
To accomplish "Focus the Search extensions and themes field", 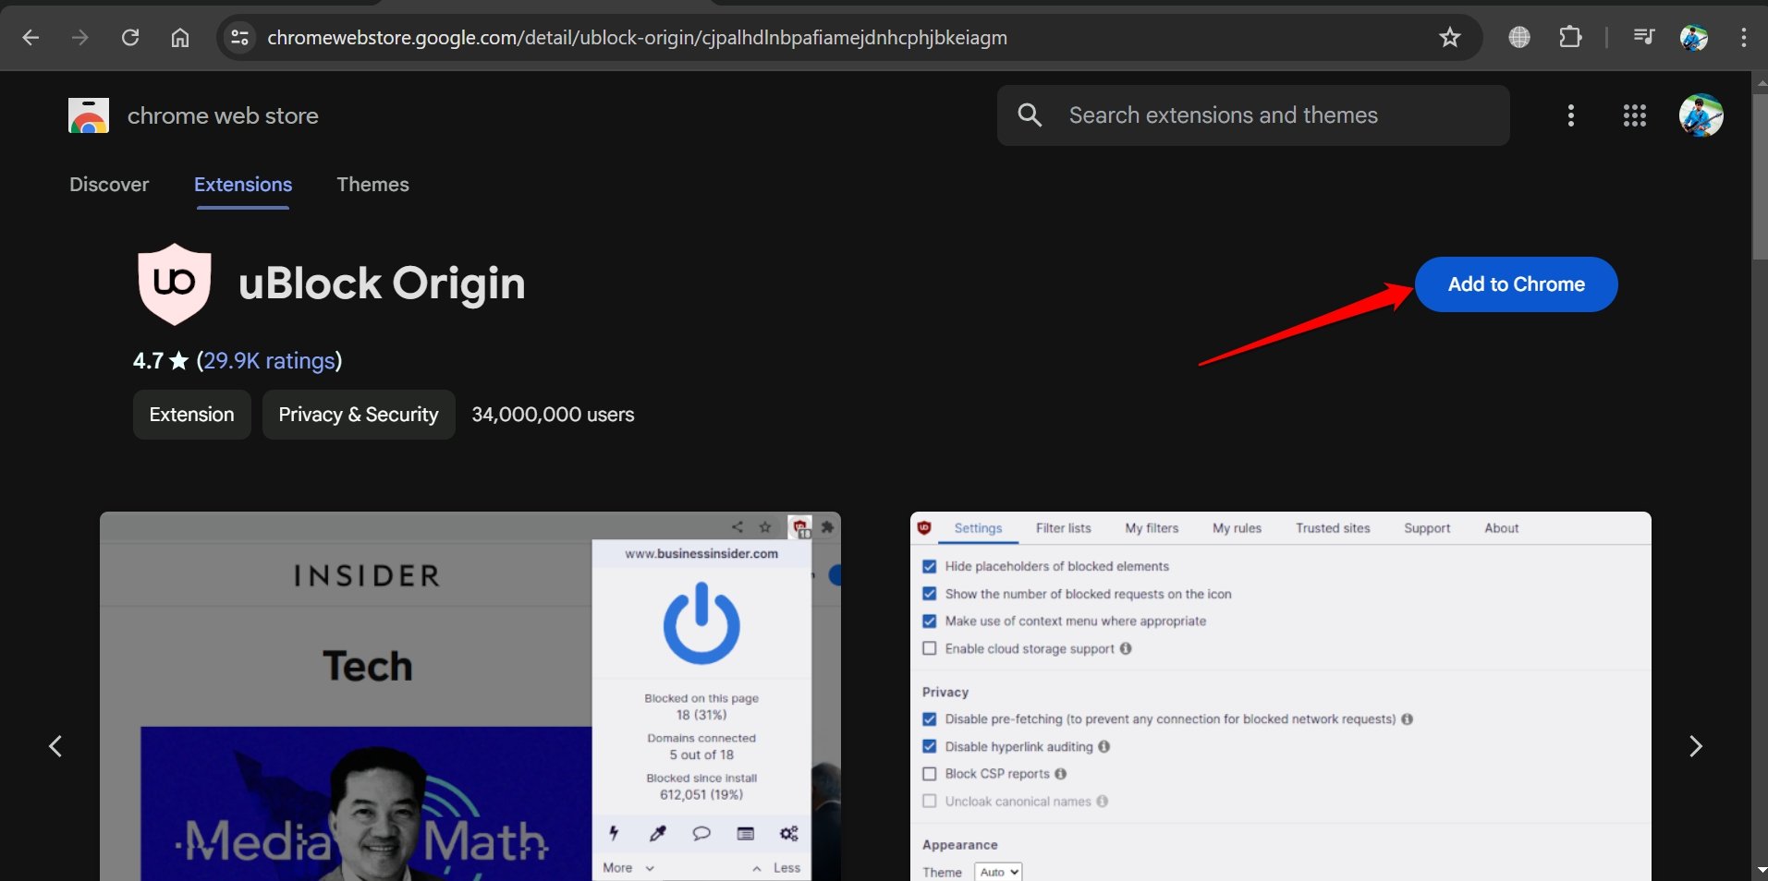I will (x=1253, y=115).
